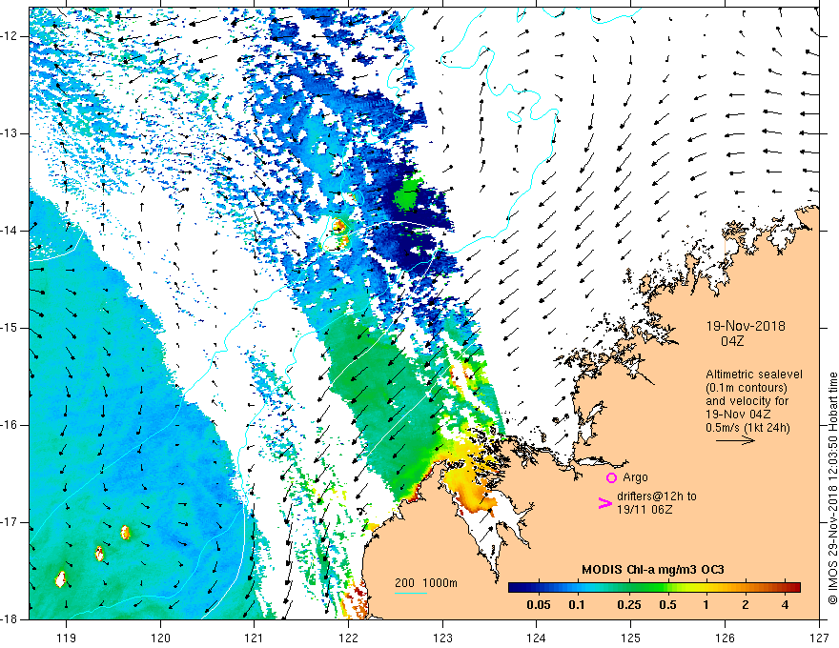Click latitude axis label '-12'

tap(10, 36)
